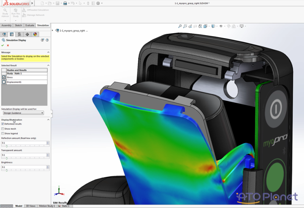Enable the Show mesh checkbox

point(3,129)
